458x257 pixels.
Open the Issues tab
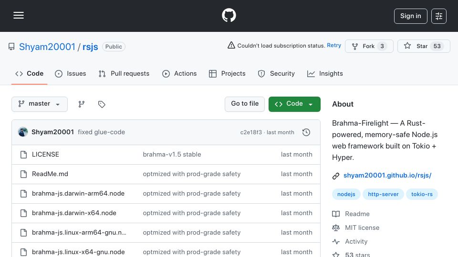[x=71, y=73]
